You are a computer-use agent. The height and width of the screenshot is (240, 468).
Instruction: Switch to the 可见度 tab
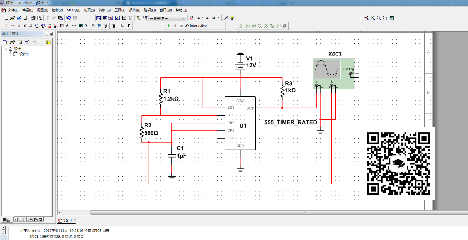20,219
